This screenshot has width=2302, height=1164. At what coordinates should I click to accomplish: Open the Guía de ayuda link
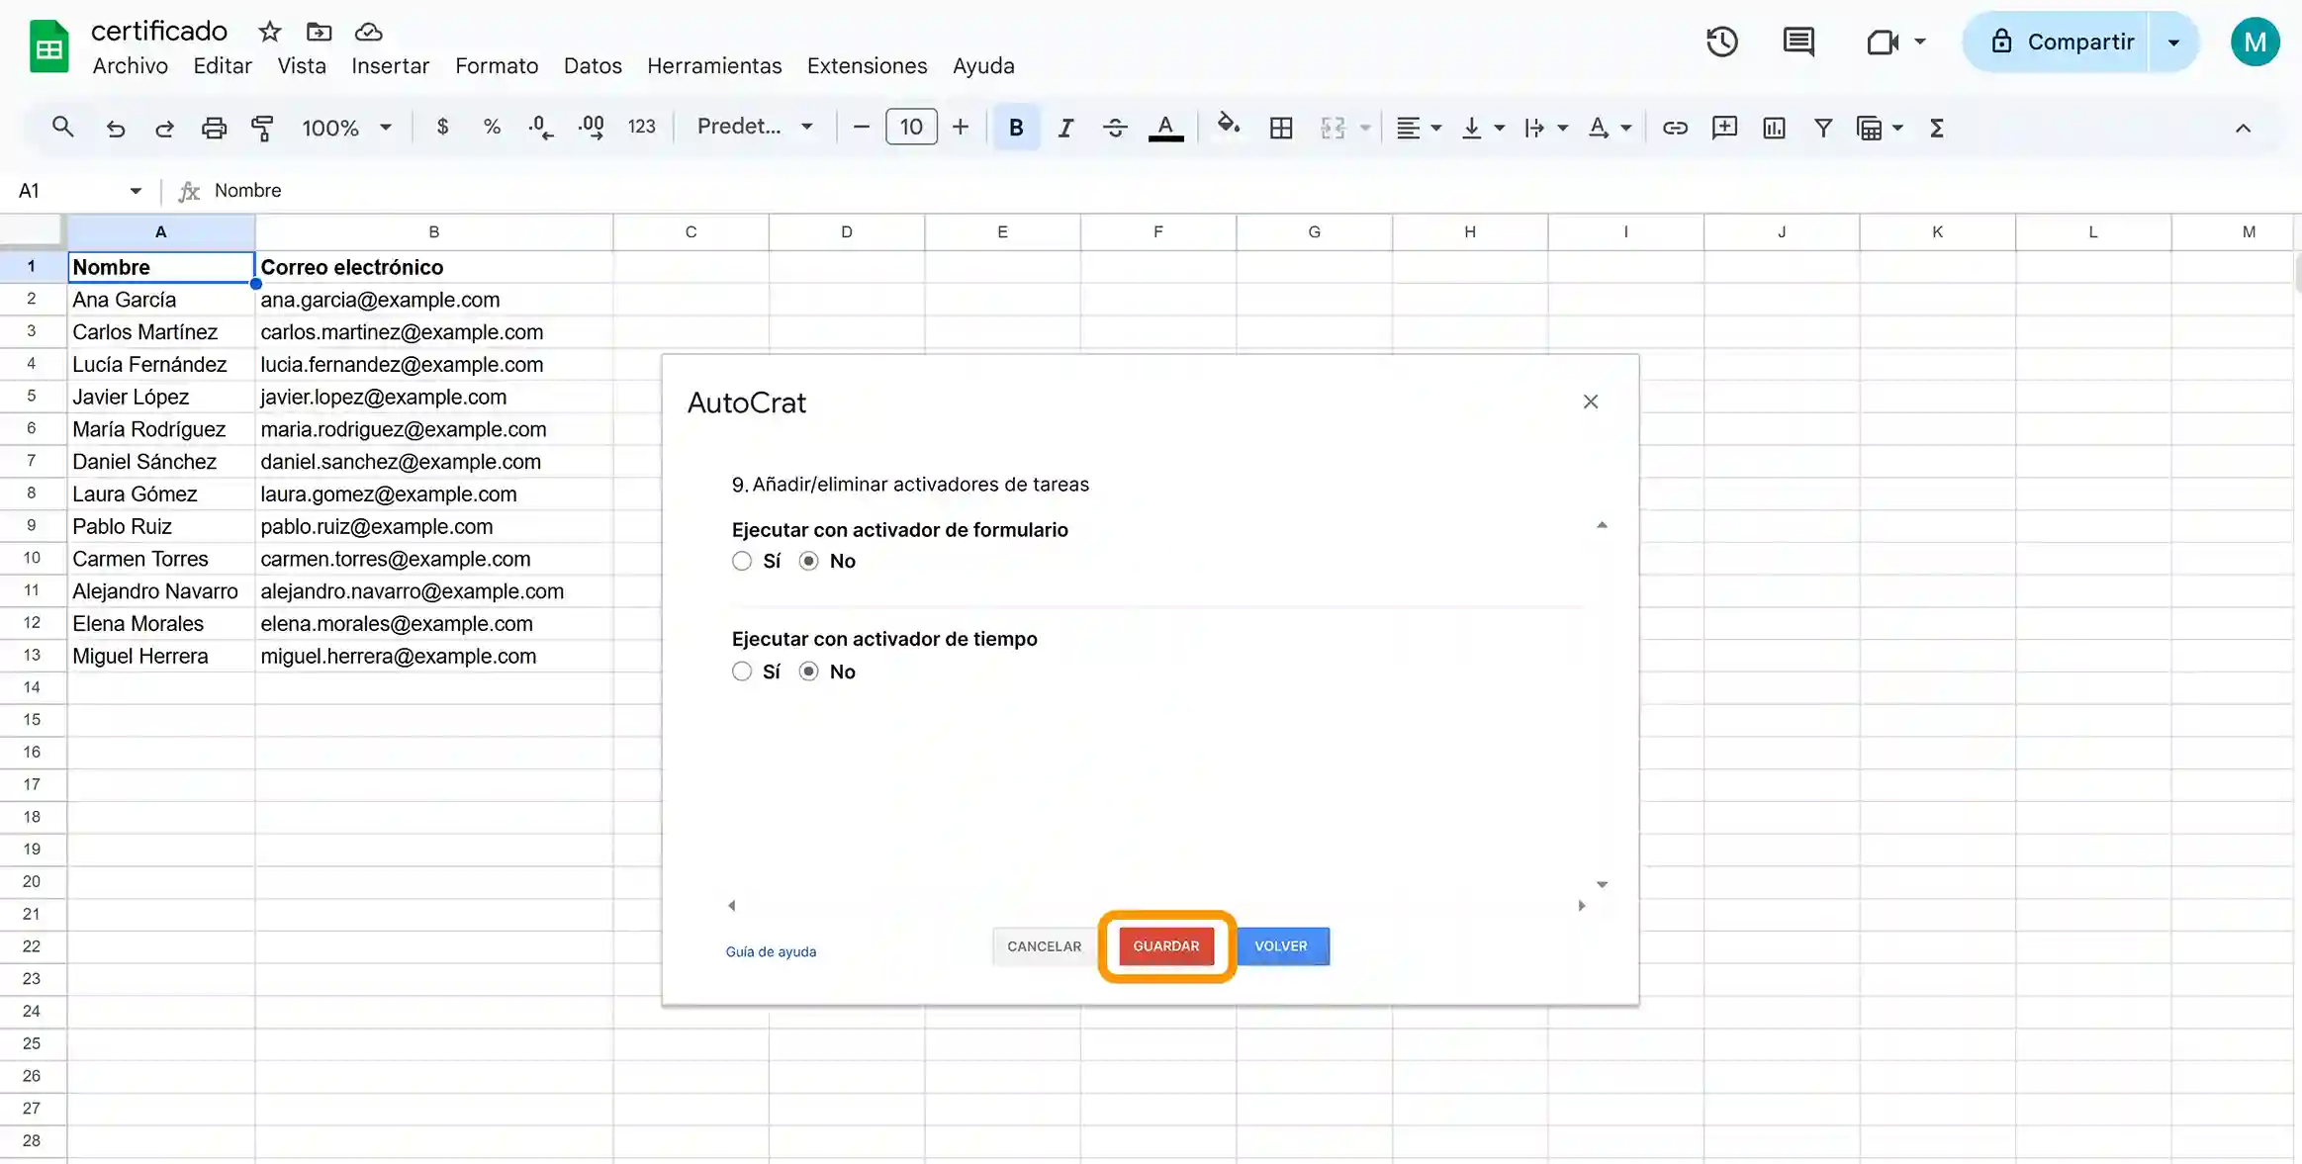(x=771, y=952)
